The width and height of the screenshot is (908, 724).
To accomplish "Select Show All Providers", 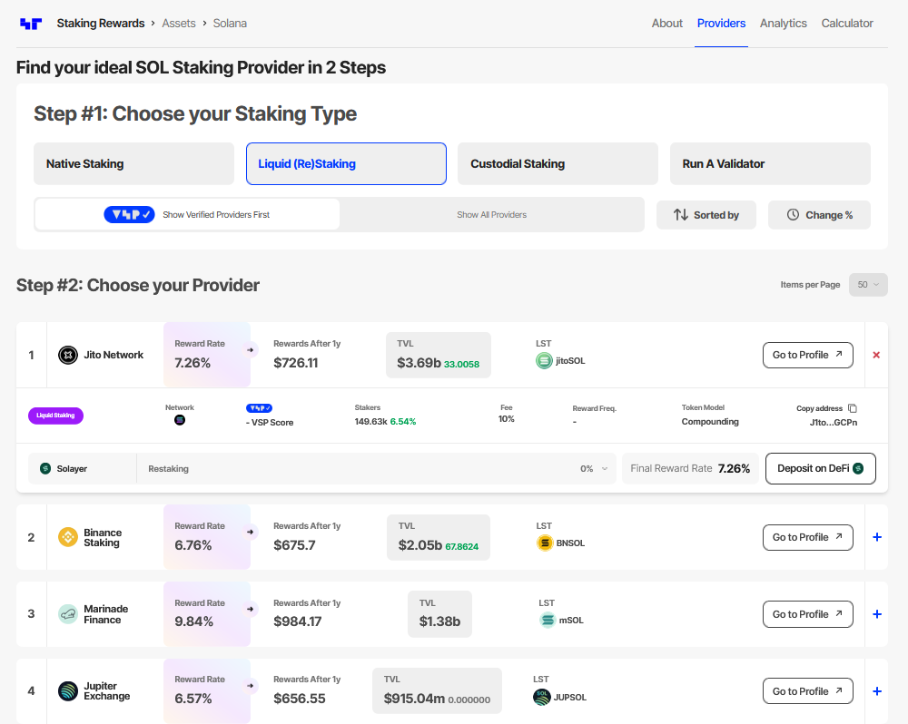I will point(491,215).
